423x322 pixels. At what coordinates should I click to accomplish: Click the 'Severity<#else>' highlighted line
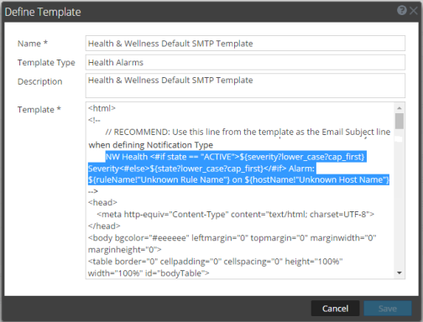pos(202,169)
